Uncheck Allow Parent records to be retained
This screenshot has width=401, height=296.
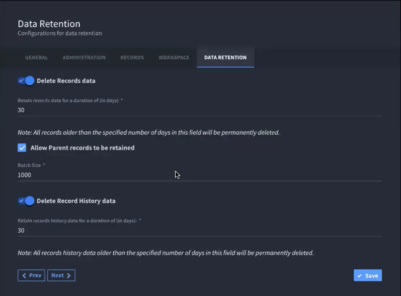coord(22,148)
